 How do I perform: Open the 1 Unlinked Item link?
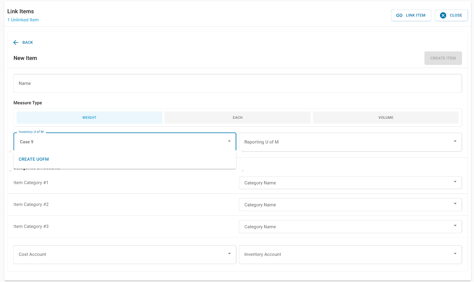(x=23, y=20)
